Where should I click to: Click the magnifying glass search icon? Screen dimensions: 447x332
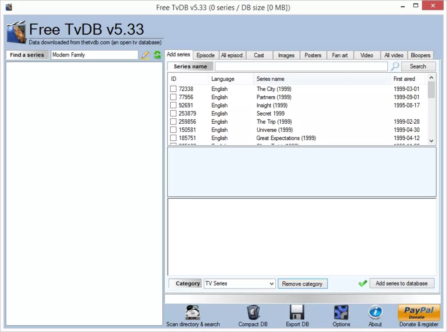coord(395,66)
